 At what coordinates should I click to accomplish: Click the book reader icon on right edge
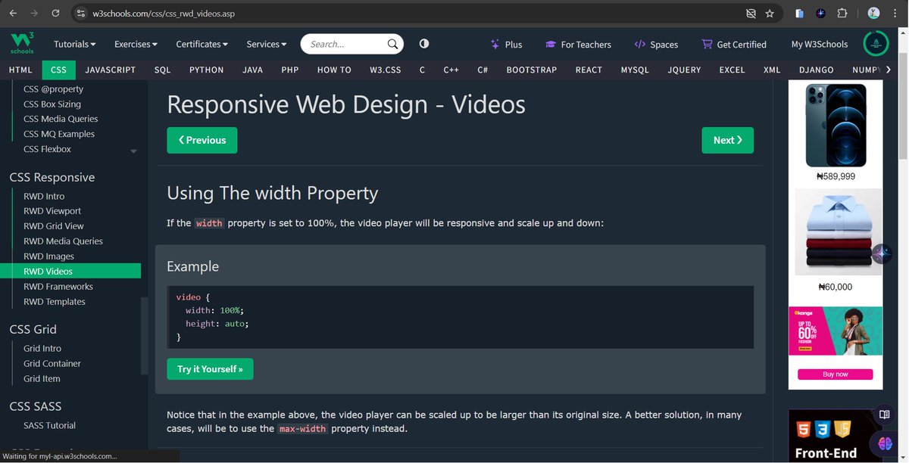click(x=885, y=415)
